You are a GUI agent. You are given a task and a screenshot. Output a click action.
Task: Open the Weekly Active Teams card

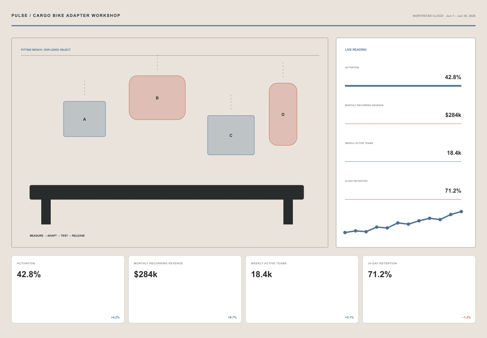[302, 289]
